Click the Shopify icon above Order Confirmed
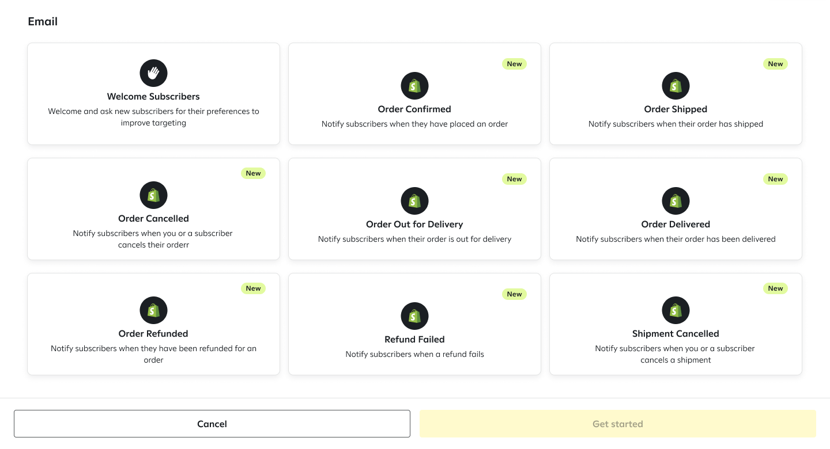The width and height of the screenshot is (830, 449). pos(414,86)
